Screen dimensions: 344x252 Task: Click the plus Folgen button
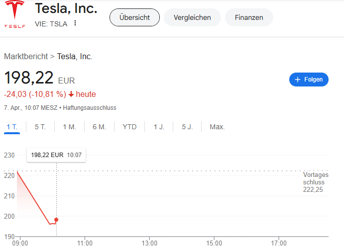tap(309, 80)
